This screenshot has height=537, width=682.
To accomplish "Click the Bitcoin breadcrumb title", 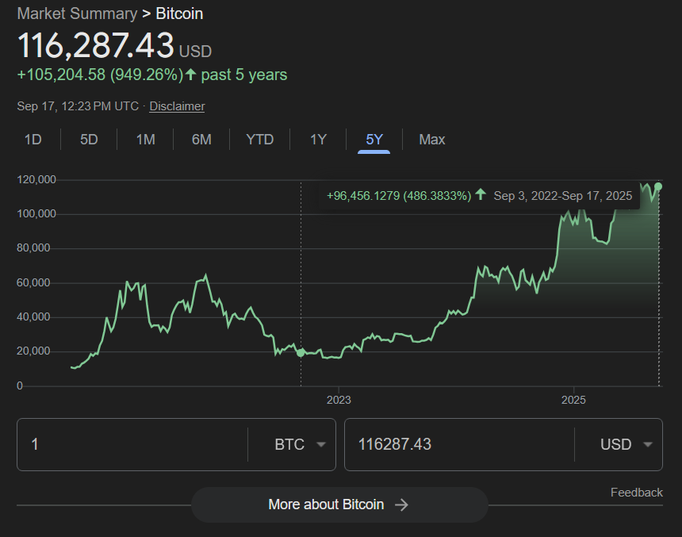I will tap(179, 13).
